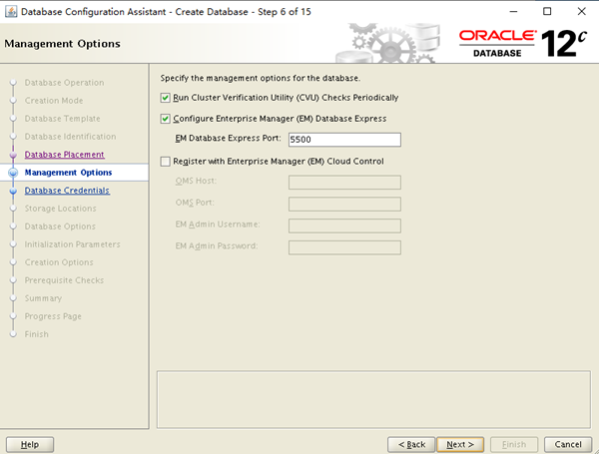Click the EM Admin Password field
Image resolution: width=599 pixels, height=454 pixels.
tap(344, 247)
